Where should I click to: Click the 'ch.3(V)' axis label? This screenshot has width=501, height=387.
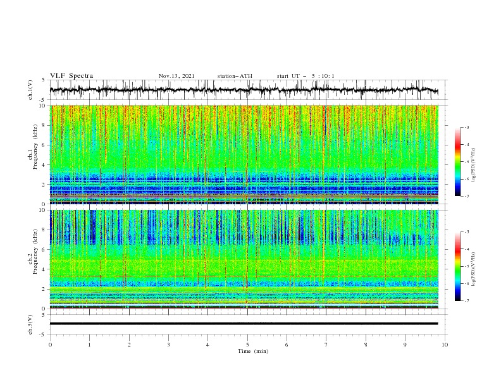(x=30, y=324)
